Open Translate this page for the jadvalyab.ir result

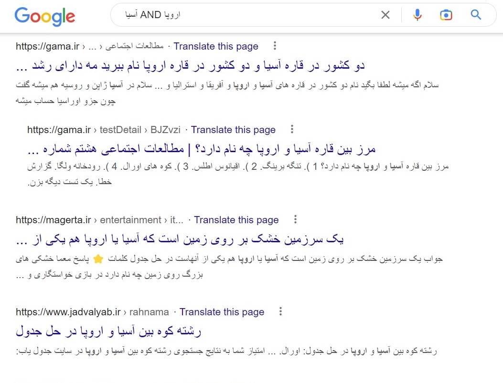222,312
